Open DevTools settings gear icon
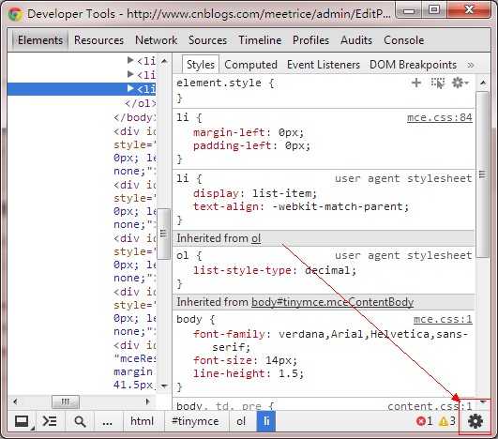Viewport: 498px width, 439px height. coord(475,421)
